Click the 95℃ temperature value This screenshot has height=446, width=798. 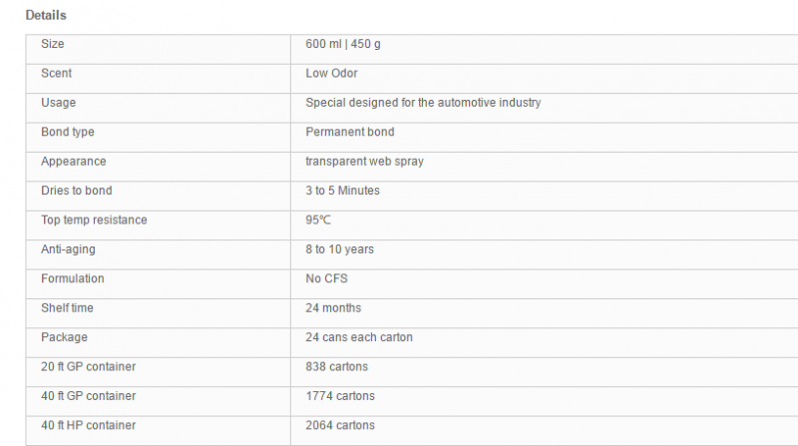pyautogui.click(x=318, y=220)
